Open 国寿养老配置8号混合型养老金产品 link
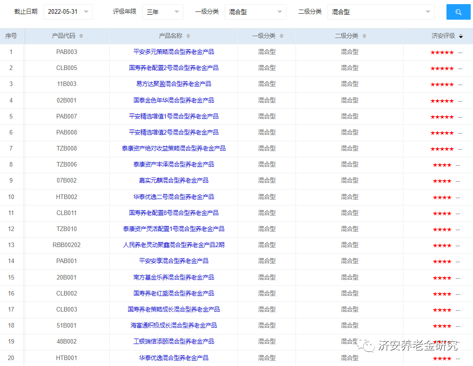The image size is (473, 366). 174,213
